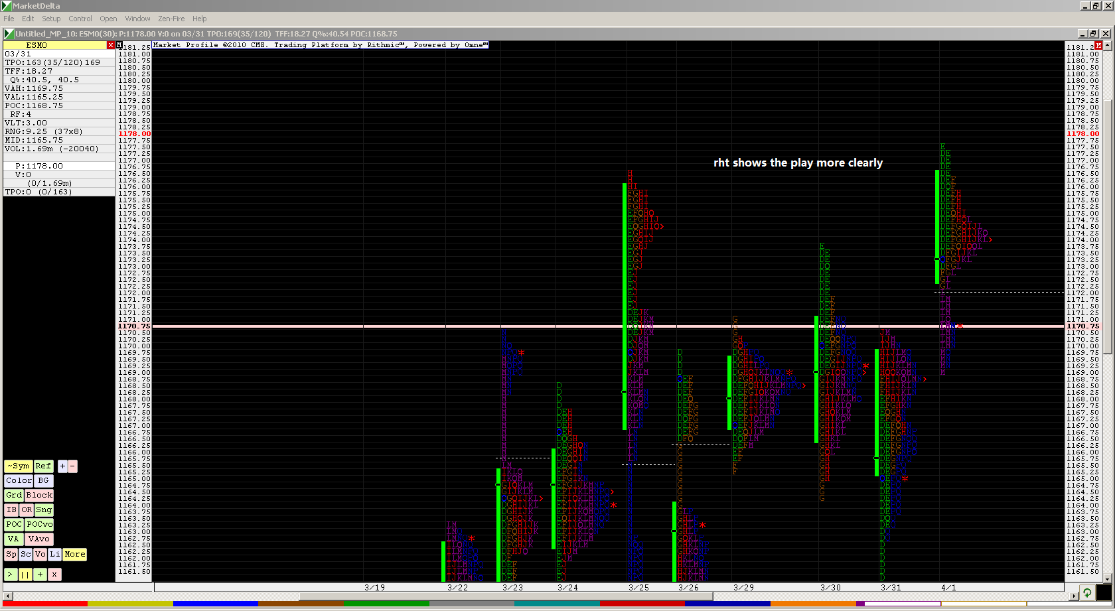Click the horizontal scrollbar left arrow
The width and height of the screenshot is (1115, 611).
coord(7,596)
